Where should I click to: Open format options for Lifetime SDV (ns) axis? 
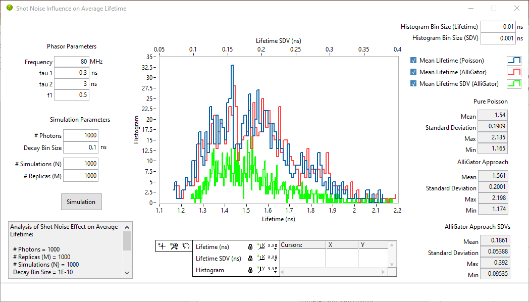click(273, 258)
